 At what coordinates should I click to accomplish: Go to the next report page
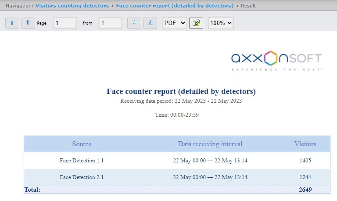(x=134, y=23)
